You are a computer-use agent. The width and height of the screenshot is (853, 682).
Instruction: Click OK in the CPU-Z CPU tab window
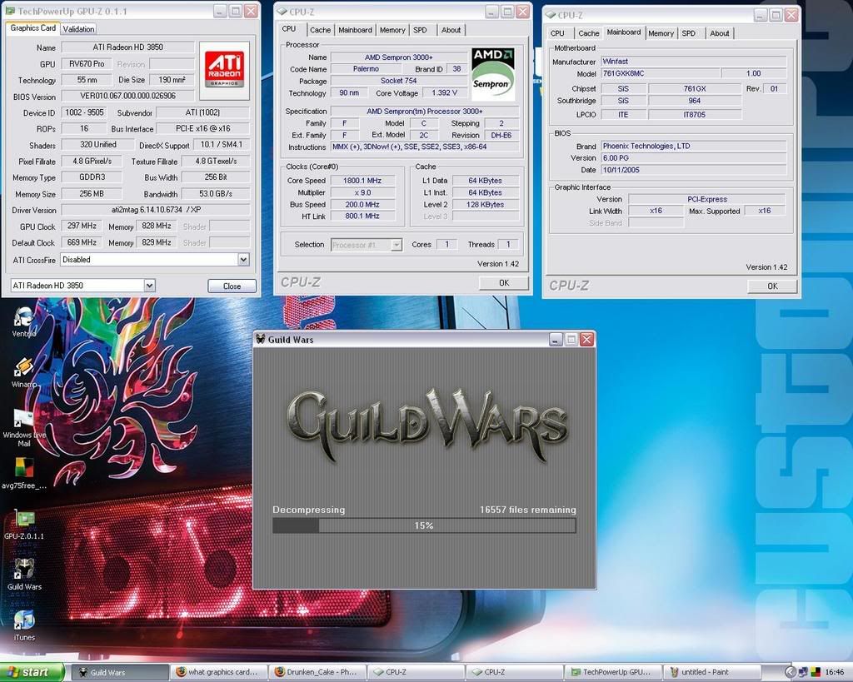[504, 283]
